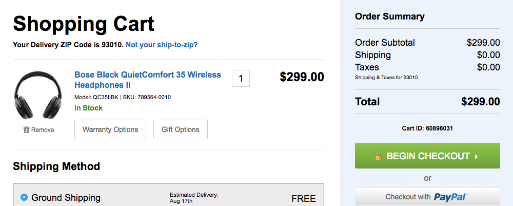This screenshot has width=513, height=206.
Task: Click the PayPal logo
Action: [x=451, y=197]
